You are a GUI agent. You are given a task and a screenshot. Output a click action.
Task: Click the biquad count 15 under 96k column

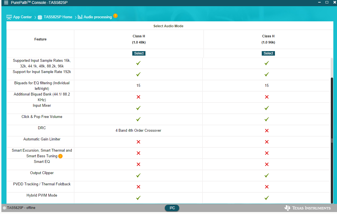(267, 86)
